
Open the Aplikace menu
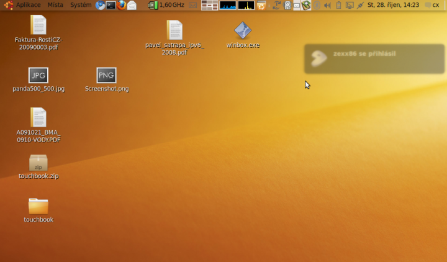click(28, 5)
